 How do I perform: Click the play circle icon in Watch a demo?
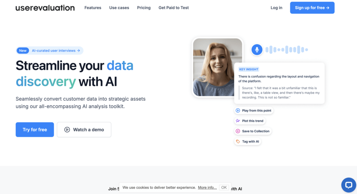(67, 130)
